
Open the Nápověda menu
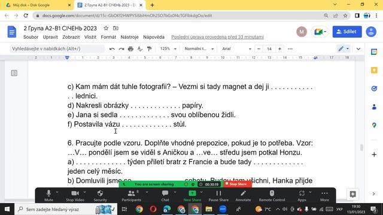click(x=154, y=37)
